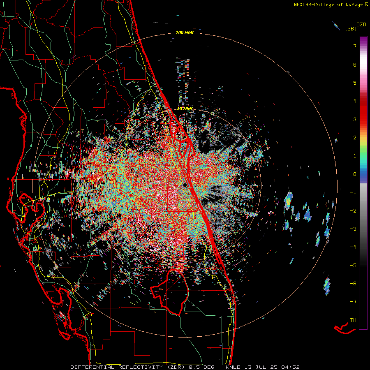Click the color scale label -7
This screenshot has height=370, width=370.
(353, 302)
